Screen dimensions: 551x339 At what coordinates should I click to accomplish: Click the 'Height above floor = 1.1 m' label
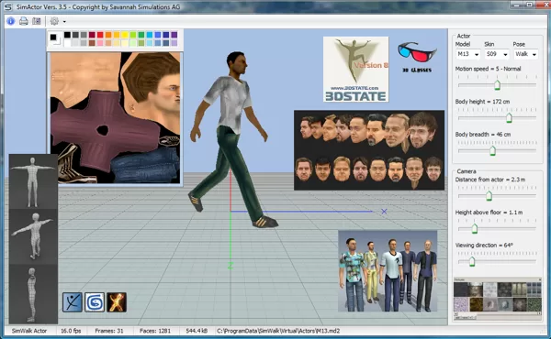tap(489, 213)
